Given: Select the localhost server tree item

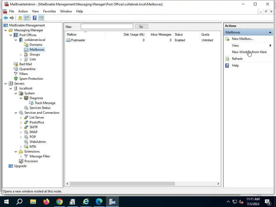Looking at the screenshot, I should coord(26,88).
